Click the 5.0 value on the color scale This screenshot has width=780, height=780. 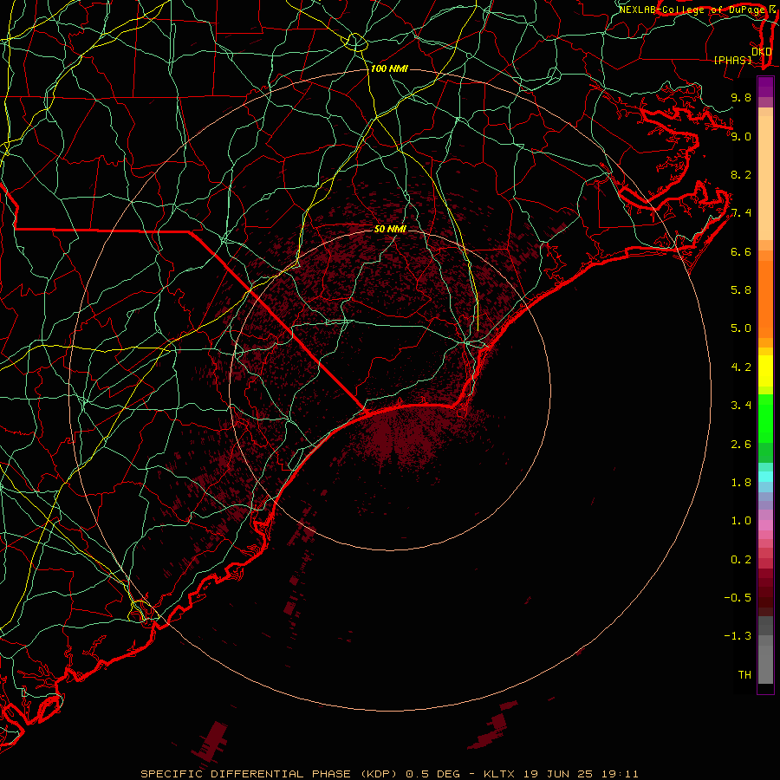pos(741,328)
